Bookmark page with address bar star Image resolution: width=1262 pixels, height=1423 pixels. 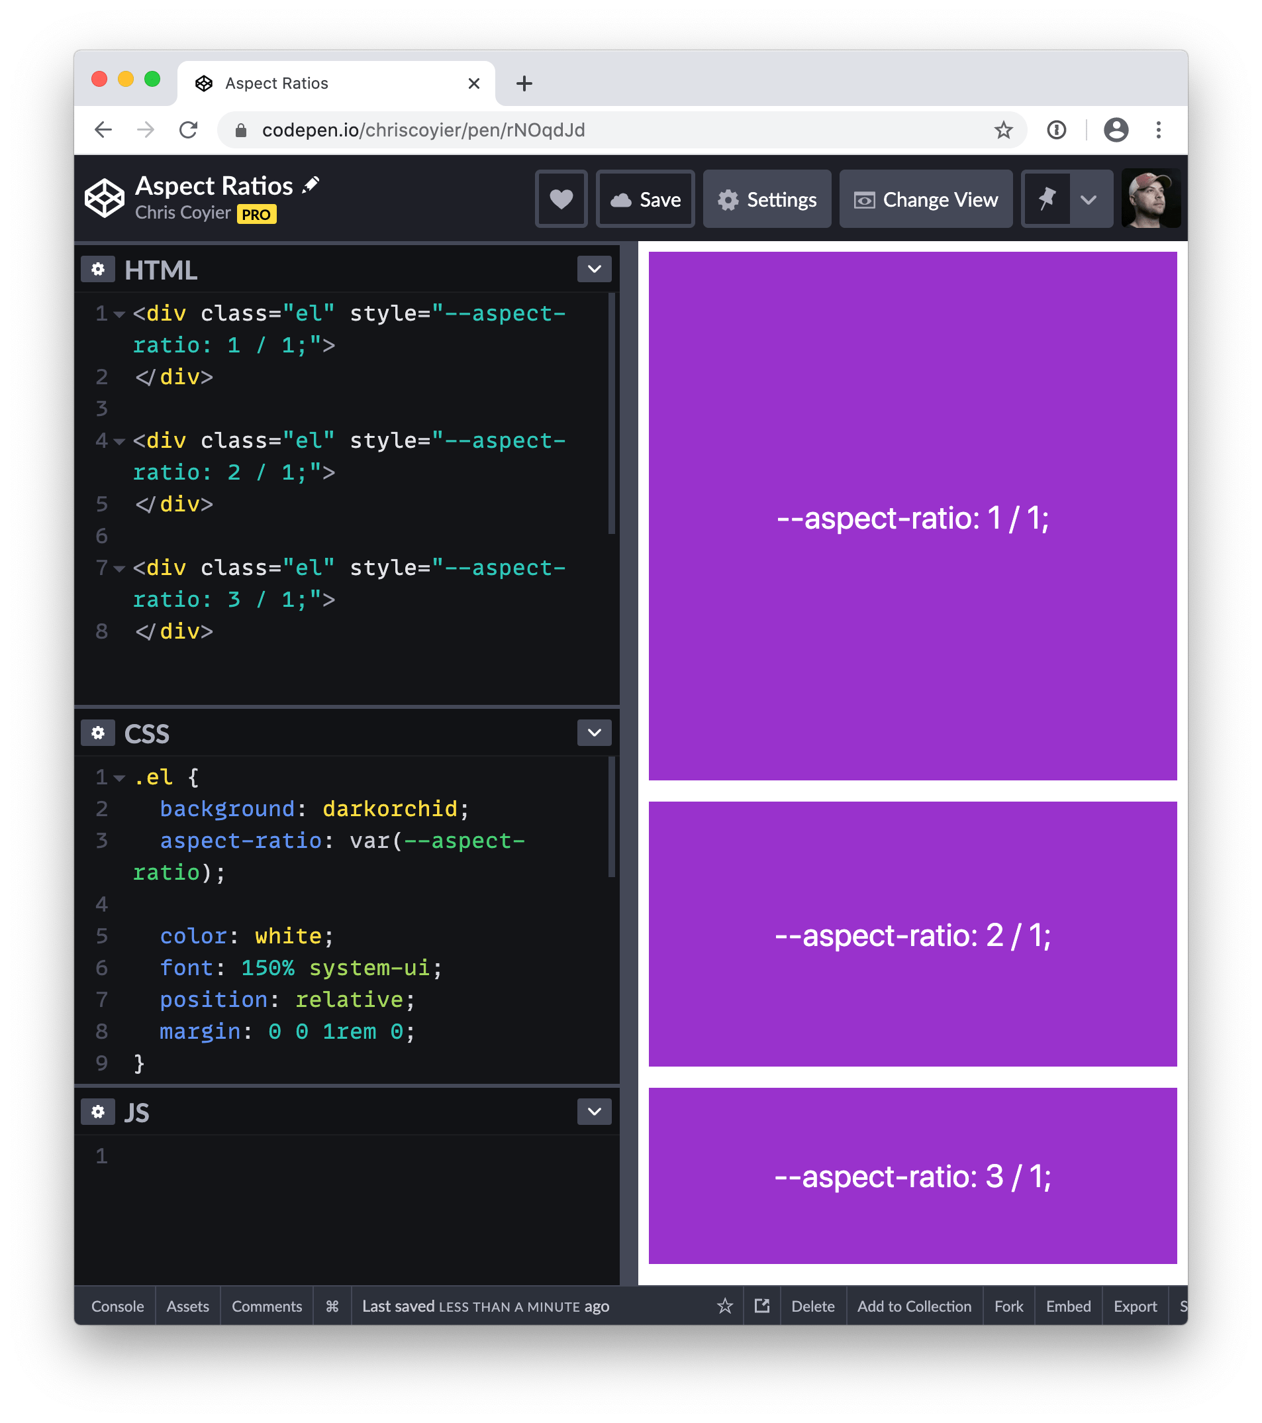pos(1002,131)
